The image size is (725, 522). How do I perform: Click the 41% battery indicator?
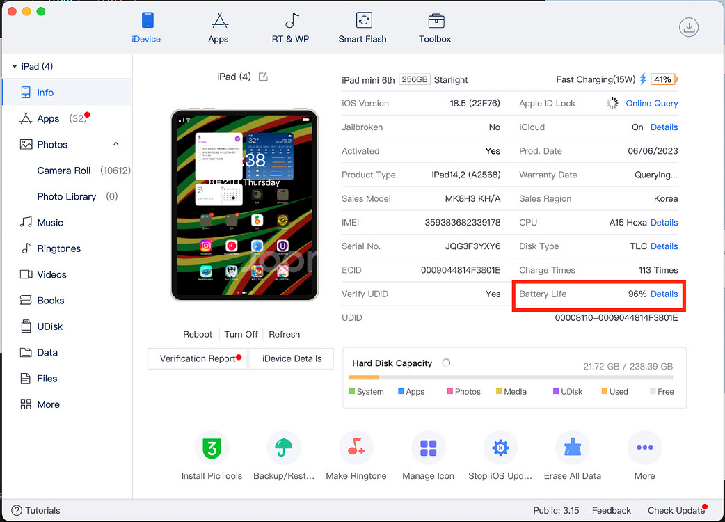pyautogui.click(x=664, y=79)
